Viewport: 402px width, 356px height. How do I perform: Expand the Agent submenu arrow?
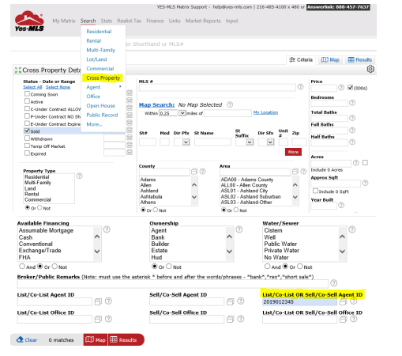tap(120, 86)
